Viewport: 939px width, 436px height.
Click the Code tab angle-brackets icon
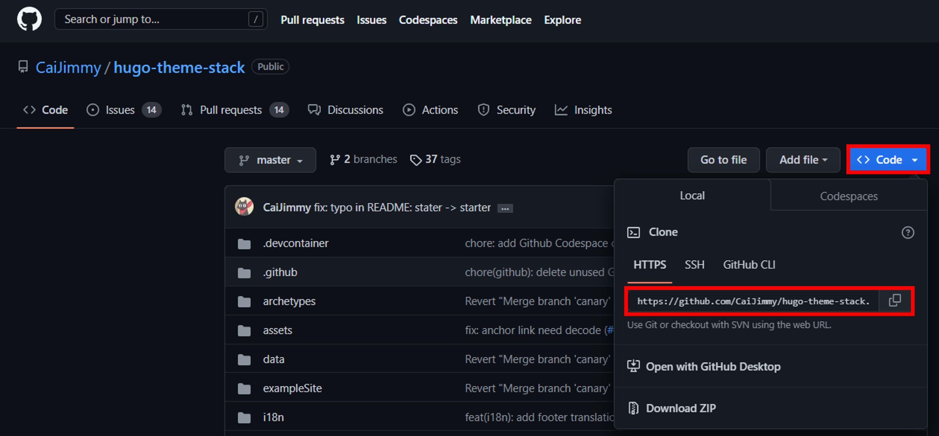pos(29,110)
